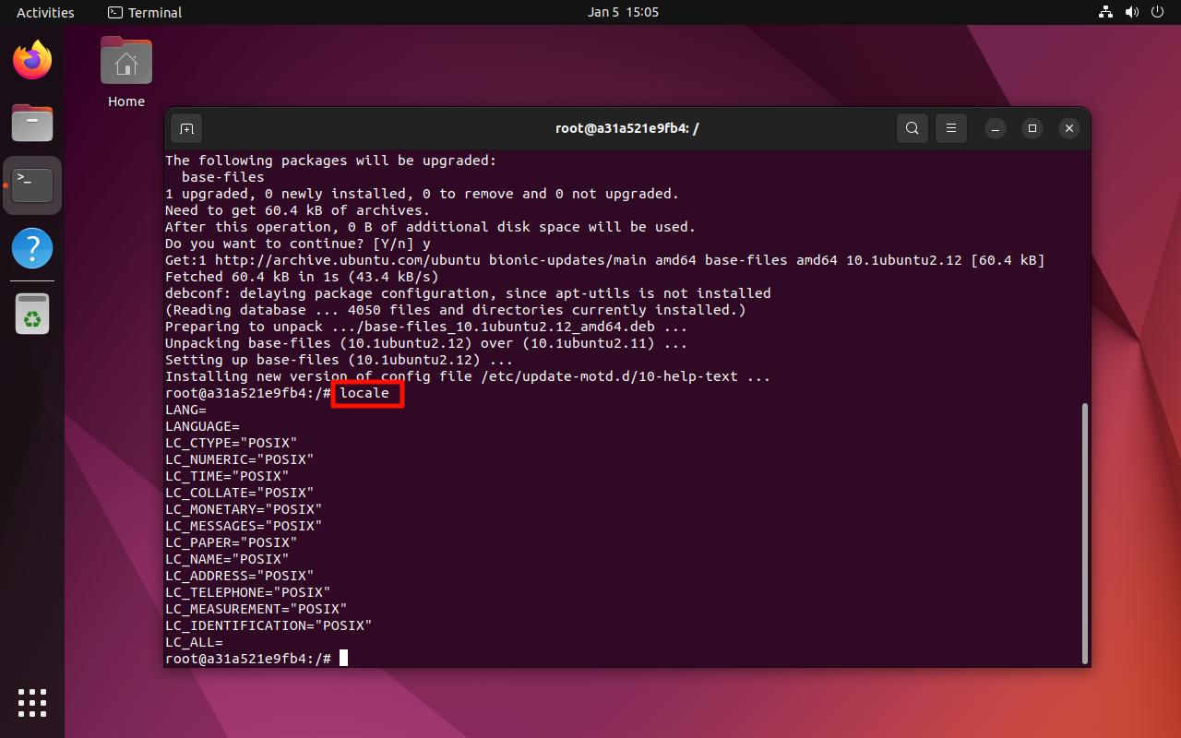Screen dimensions: 1181x738
Task: Minimize the terminal window
Action: pyautogui.click(x=995, y=128)
